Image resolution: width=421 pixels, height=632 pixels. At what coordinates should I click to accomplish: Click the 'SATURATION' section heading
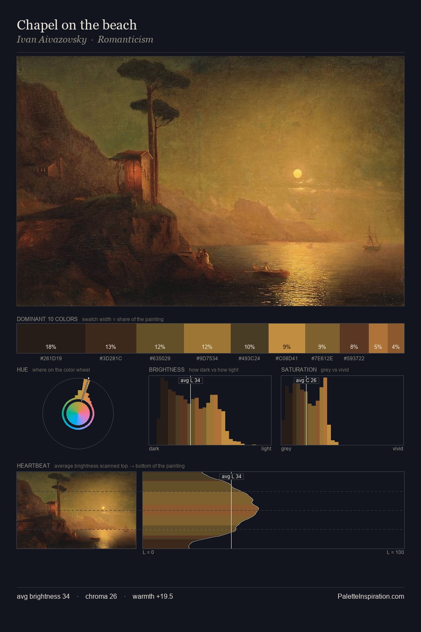coord(299,370)
